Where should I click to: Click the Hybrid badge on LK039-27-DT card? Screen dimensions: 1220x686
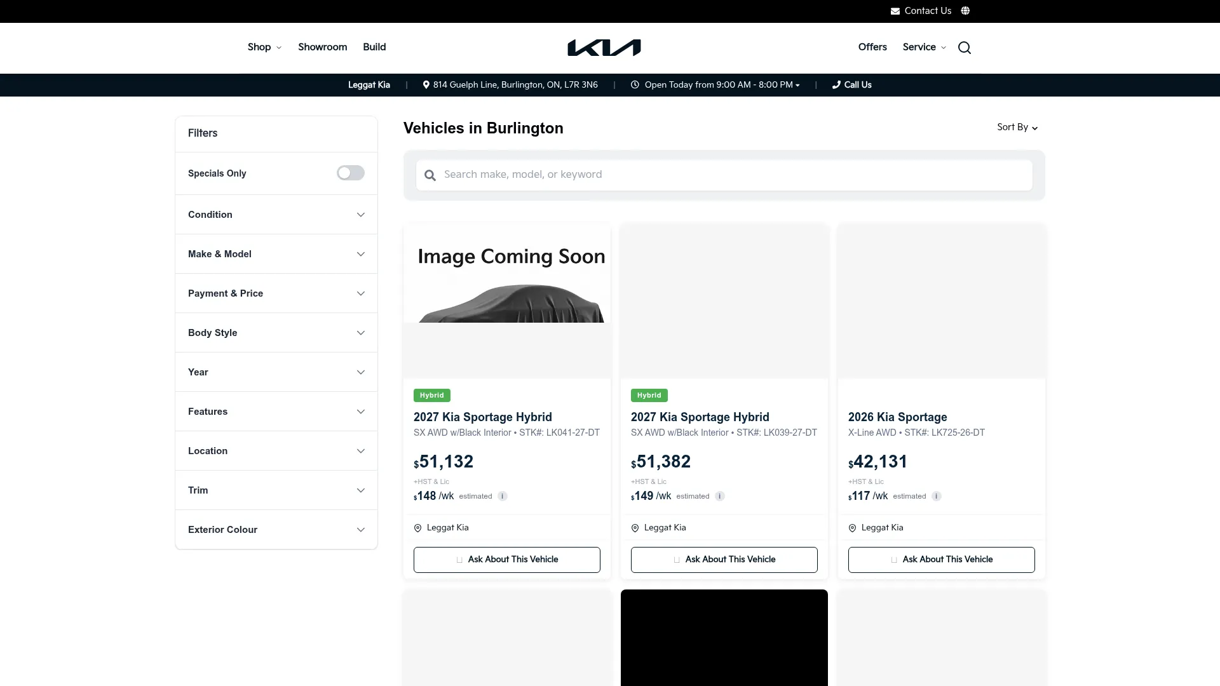pos(649,395)
